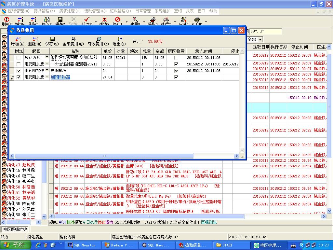This screenshot has height=250, width=333.
Task: Expand dropdown arrow next to 核对 toolbar button
Action: coord(95,22)
